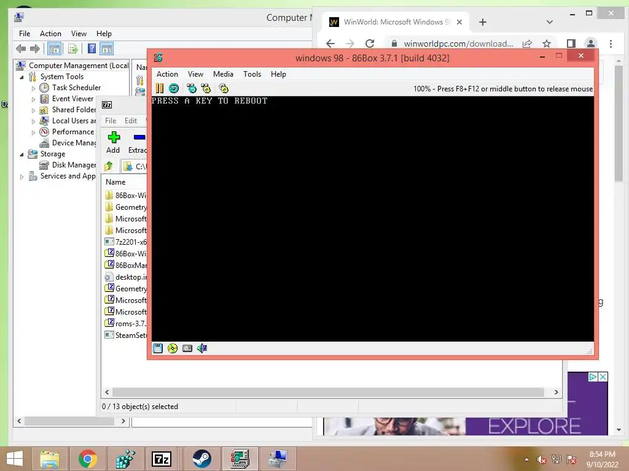Select 7z2201-x64 file in 7-Zip
This screenshot has height=471, width=629.
[125, 242]
